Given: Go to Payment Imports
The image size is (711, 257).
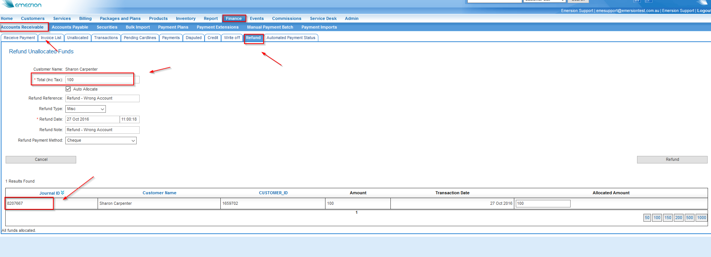Looking at the screenshot, I should (319, 27).
